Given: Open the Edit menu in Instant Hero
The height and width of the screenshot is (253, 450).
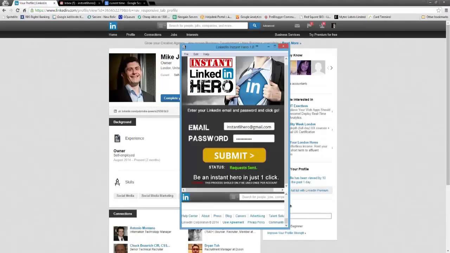Looking at the screenshot, I should [x=196, y=54].
